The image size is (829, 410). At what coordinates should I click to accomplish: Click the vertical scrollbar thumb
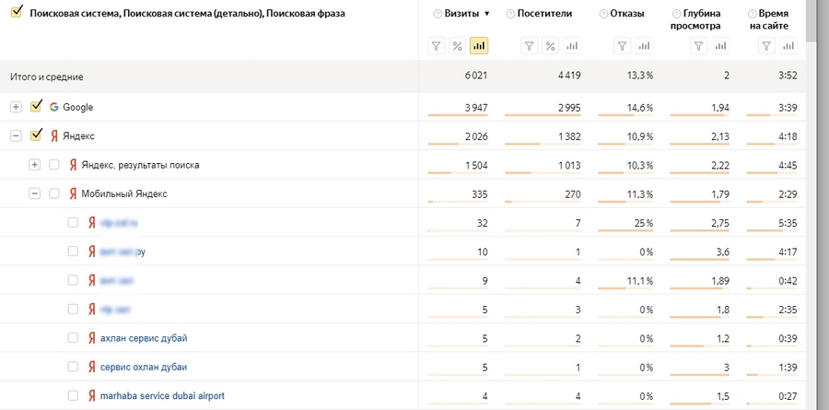point(811,21)
